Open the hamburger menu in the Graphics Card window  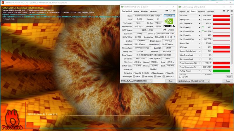point(174,11)
